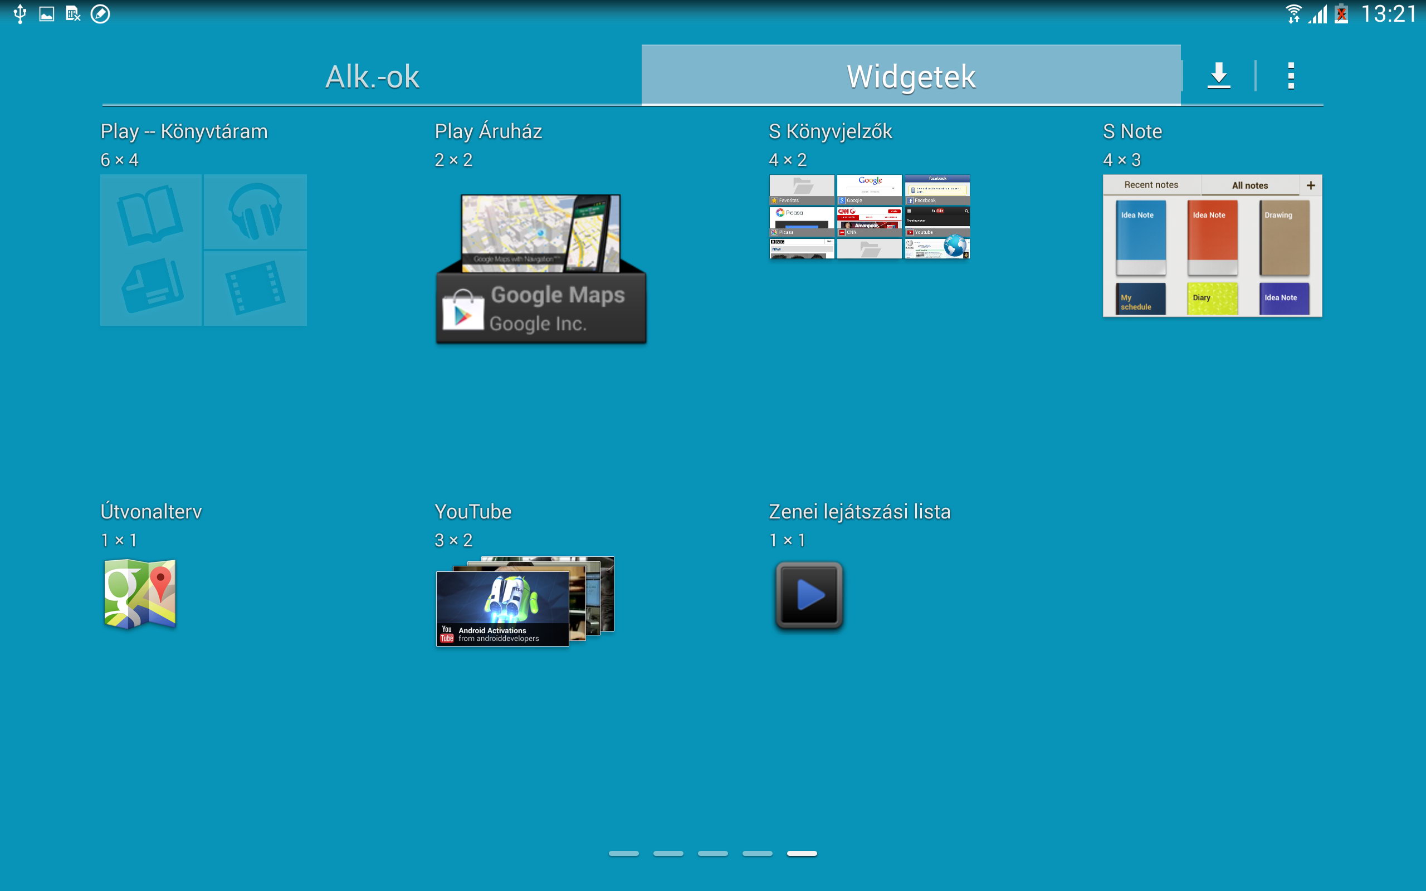Open the three-dot overflow menu

tap(1291, 75)
